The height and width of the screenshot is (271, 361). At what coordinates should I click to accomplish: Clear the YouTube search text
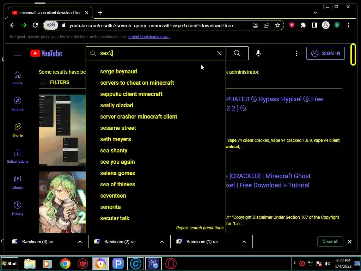click(219, 53)
